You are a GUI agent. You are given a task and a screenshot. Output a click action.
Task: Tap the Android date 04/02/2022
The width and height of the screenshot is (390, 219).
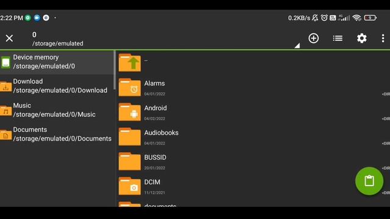(154, 119)
